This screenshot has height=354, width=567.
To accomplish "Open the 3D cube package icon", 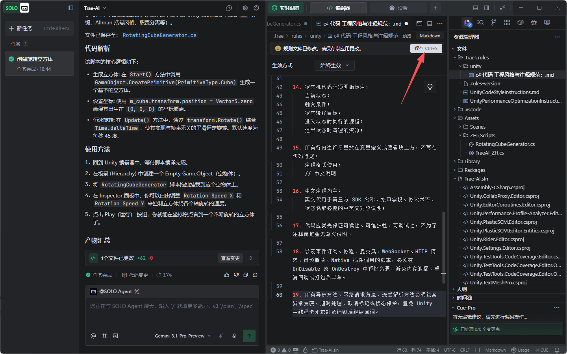I will [521, 22].
